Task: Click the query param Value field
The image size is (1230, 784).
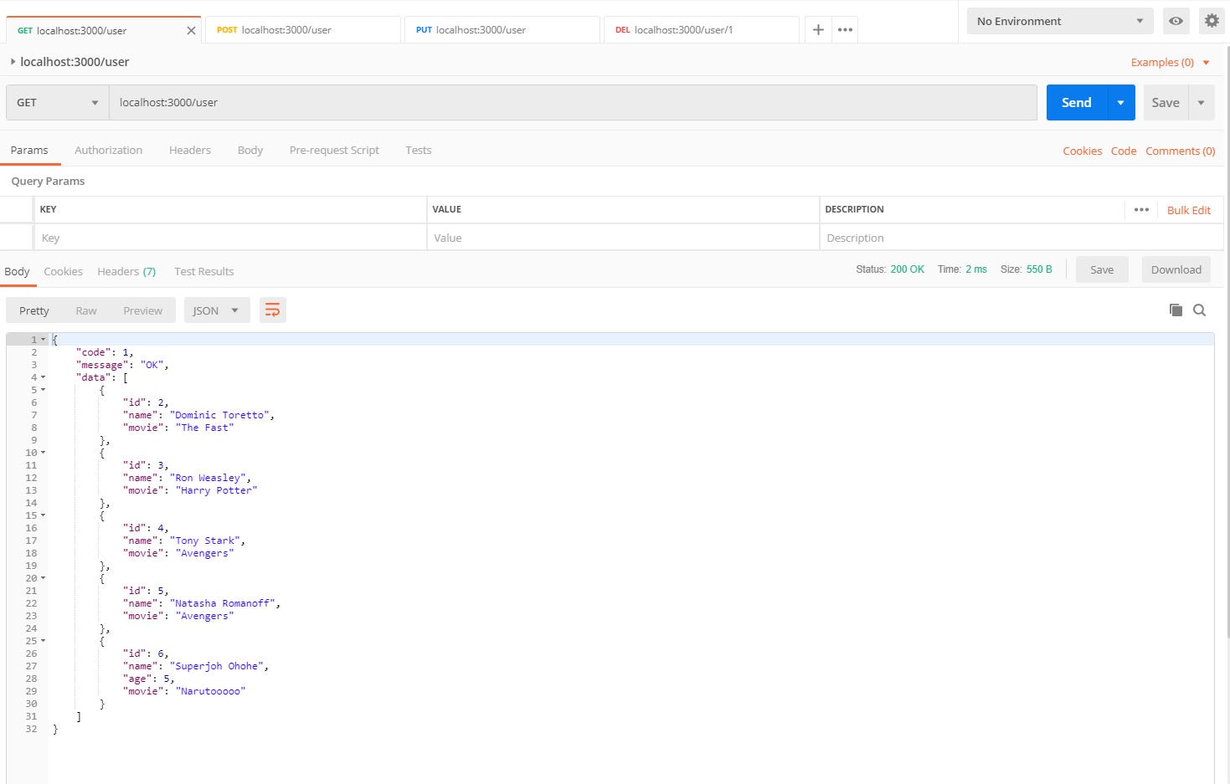Action: (623, 238)
